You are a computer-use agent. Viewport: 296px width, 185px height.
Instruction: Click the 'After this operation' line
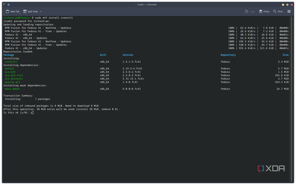(x=61, y=109)
